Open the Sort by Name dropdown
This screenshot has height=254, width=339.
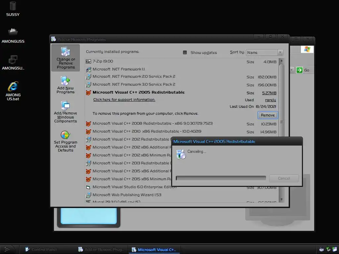[x=265, y=53]
